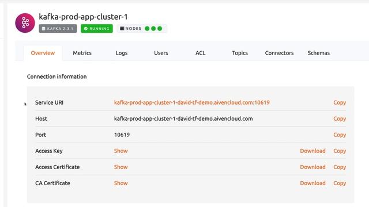
Task: Switch to the Metrics tab
Action: click(82, 53)
